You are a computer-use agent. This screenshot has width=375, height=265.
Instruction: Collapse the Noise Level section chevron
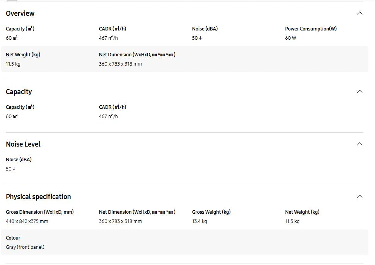tap(360, 144)
